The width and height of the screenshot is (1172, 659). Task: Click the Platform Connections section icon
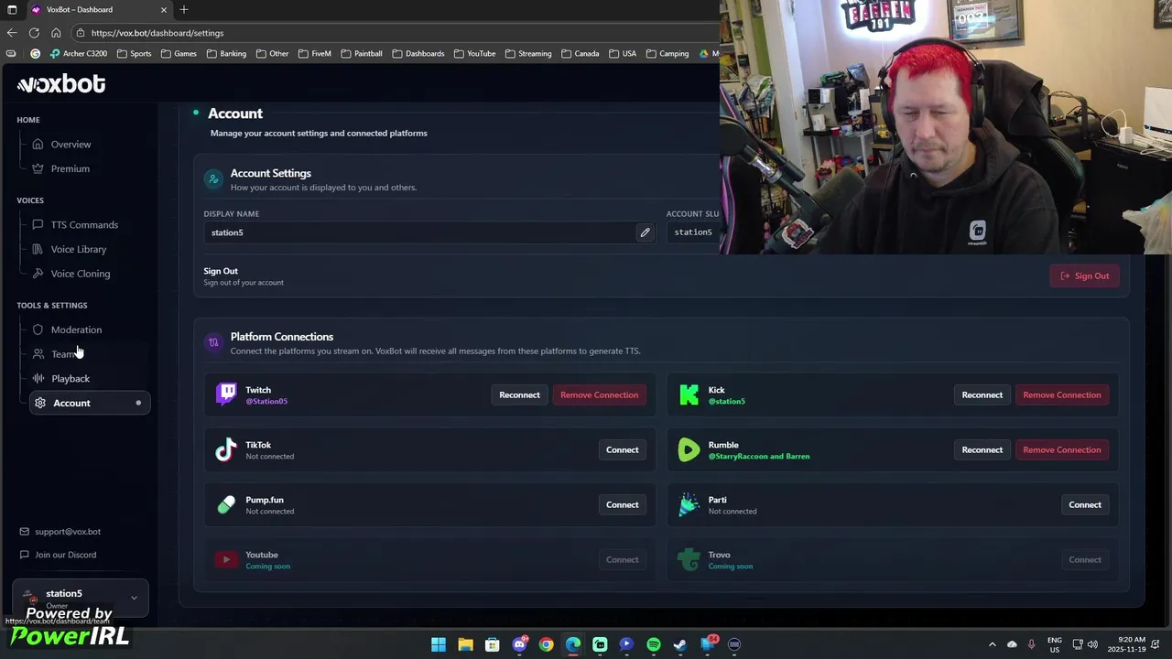pyautogui.click(x=213, y=342)
